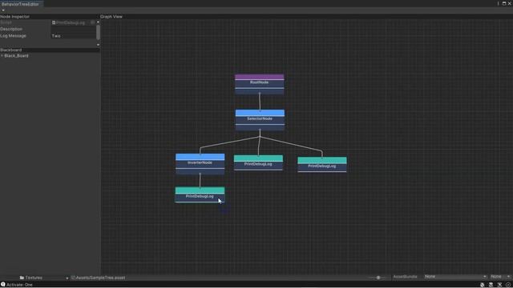Click the InverterNode output port
The image size is (513, 288).
(200, 174)
